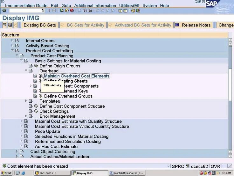Expand status bar with the triangle before SPRO
The image size is (234, 176).
tap(169, 166)
